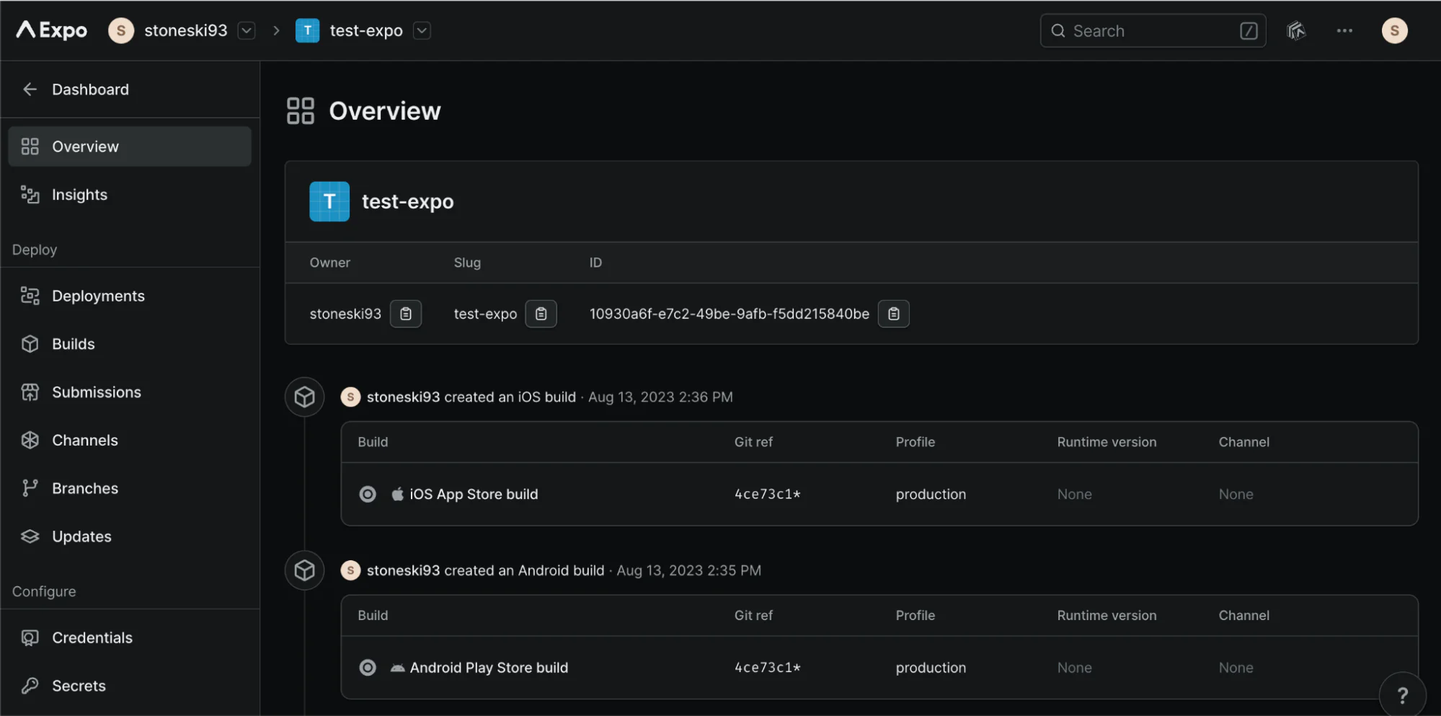Click the Expo logo
The width and height of the screenshot is (1441, 716).
(51, 30)
